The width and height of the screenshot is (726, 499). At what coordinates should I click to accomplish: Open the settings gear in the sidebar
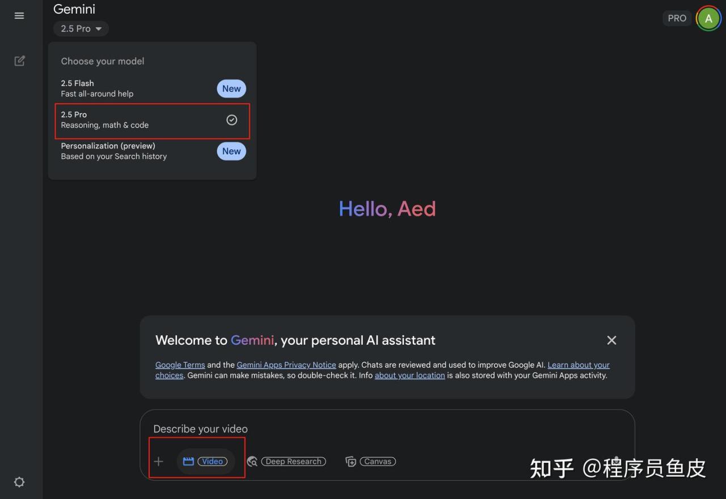click(19, 482)
